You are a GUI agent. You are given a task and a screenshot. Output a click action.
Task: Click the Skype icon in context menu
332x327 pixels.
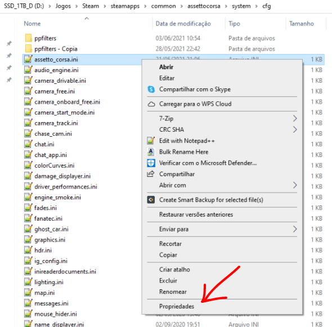click(151, 89)
